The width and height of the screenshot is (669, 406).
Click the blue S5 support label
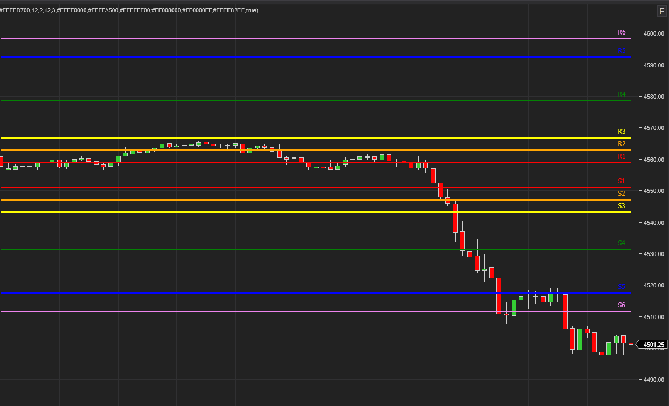coord(622,287)
